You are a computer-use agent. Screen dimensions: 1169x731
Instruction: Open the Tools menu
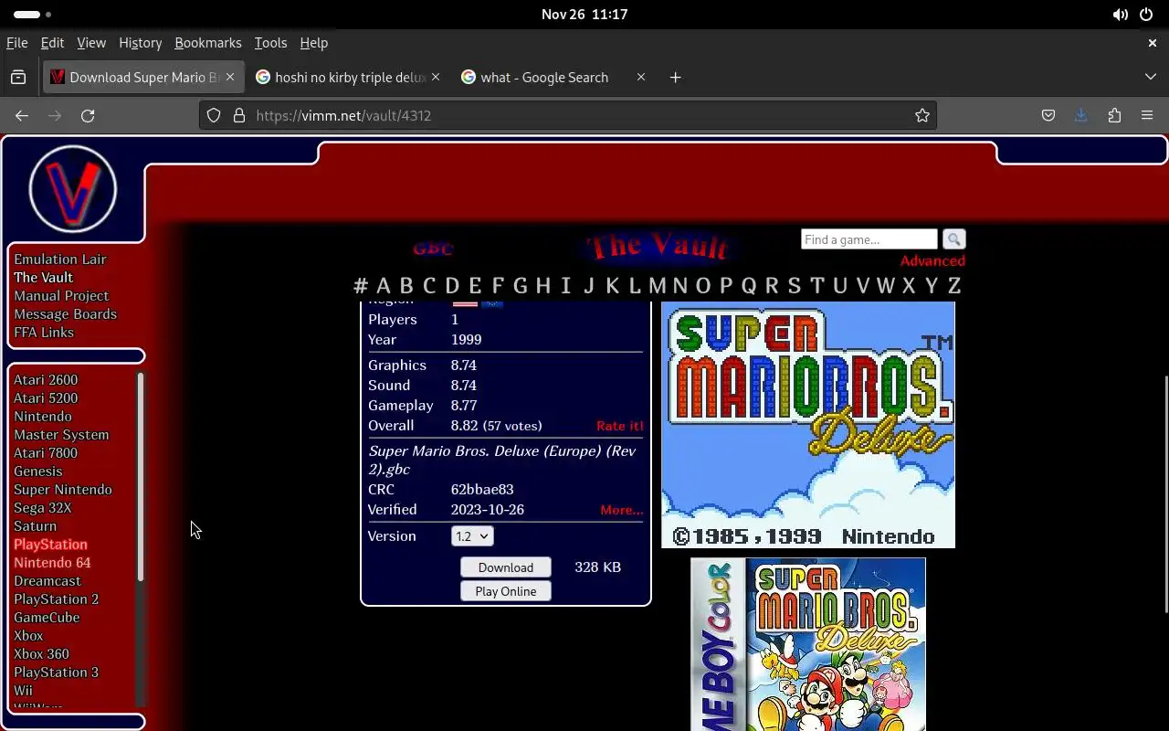pos(270,43)
